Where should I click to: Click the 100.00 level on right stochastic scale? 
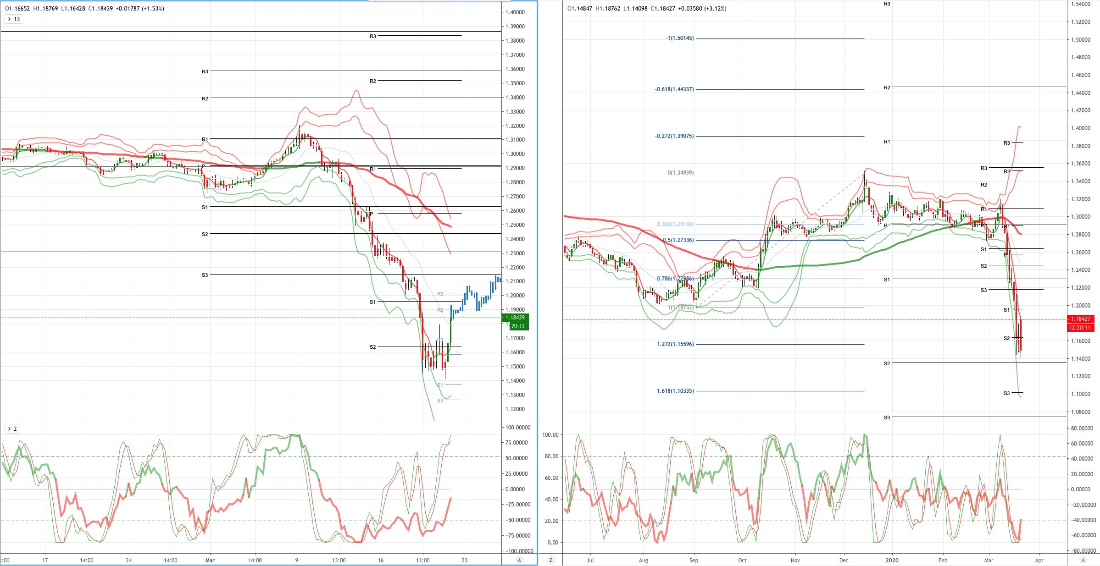550,434
